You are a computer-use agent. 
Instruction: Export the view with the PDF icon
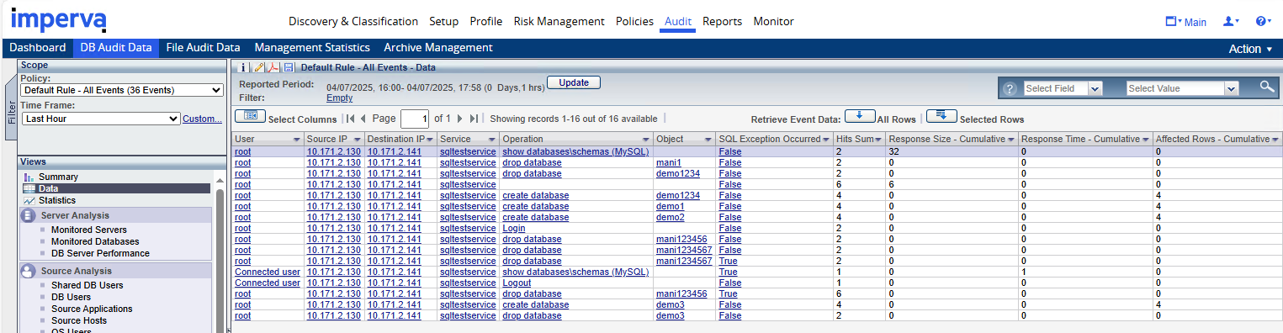[x=273, y=67]
